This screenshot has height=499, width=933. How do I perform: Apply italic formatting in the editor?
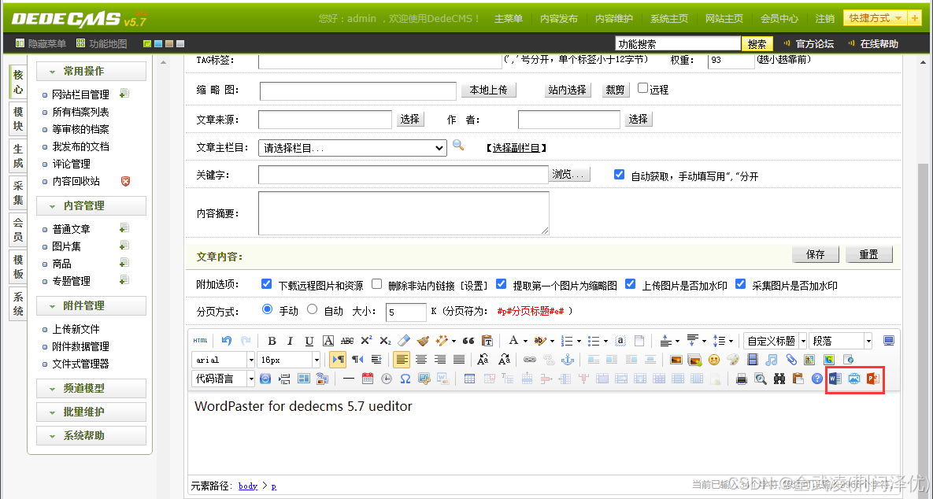click(291, 341)
